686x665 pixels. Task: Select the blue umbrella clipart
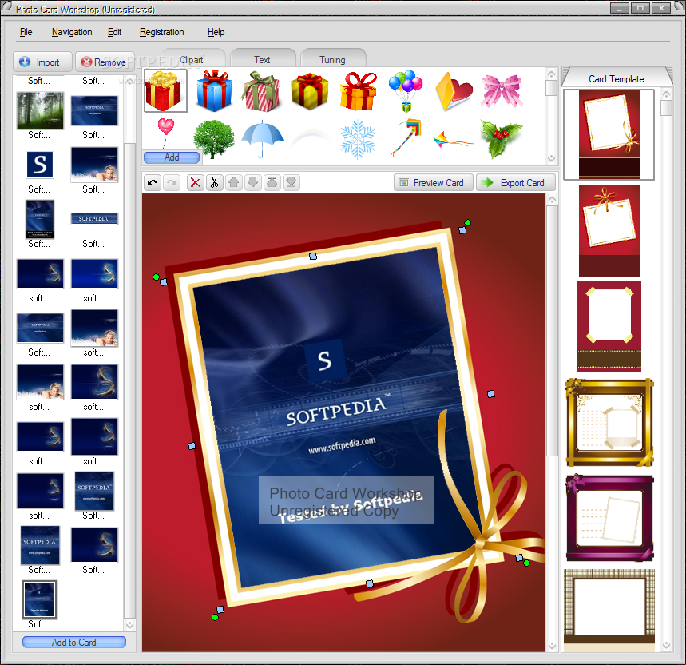[x=262, y=139]
